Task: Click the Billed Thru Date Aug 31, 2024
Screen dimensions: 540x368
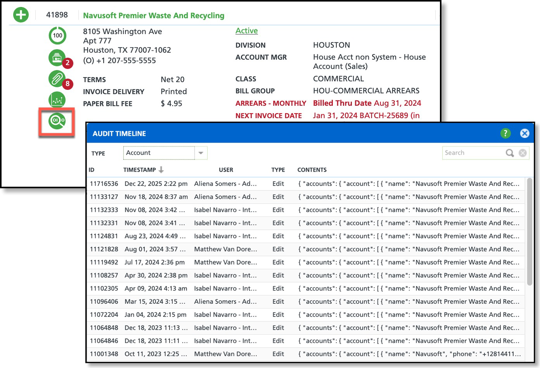Action: 367,103
